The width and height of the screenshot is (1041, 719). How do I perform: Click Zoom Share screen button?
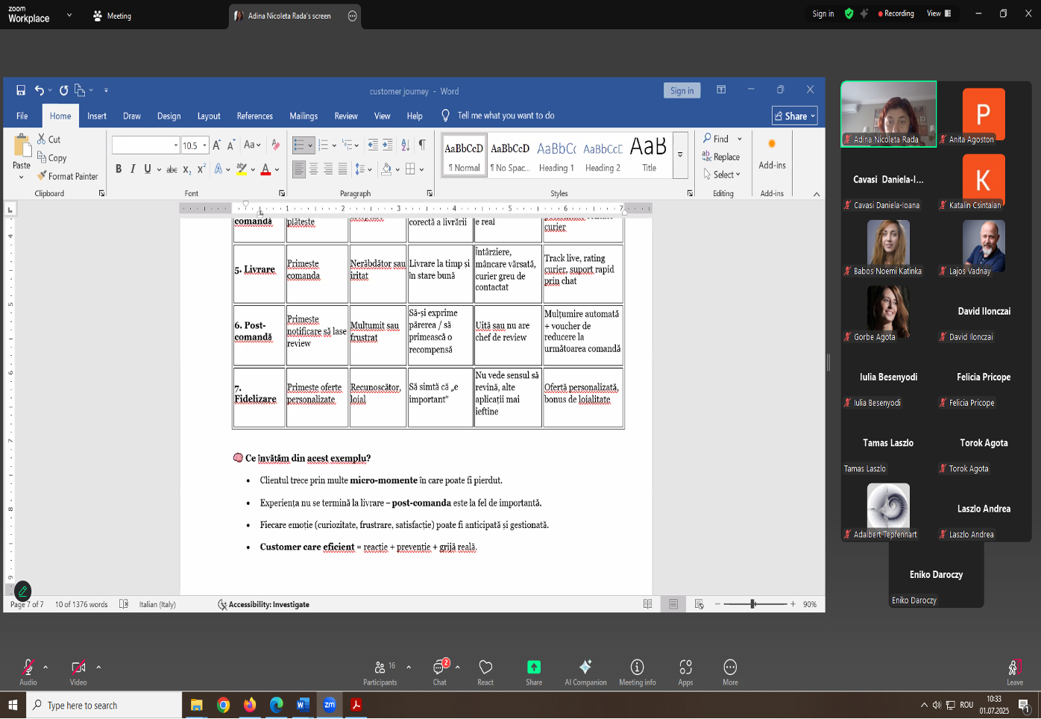[x=534, y=672]
